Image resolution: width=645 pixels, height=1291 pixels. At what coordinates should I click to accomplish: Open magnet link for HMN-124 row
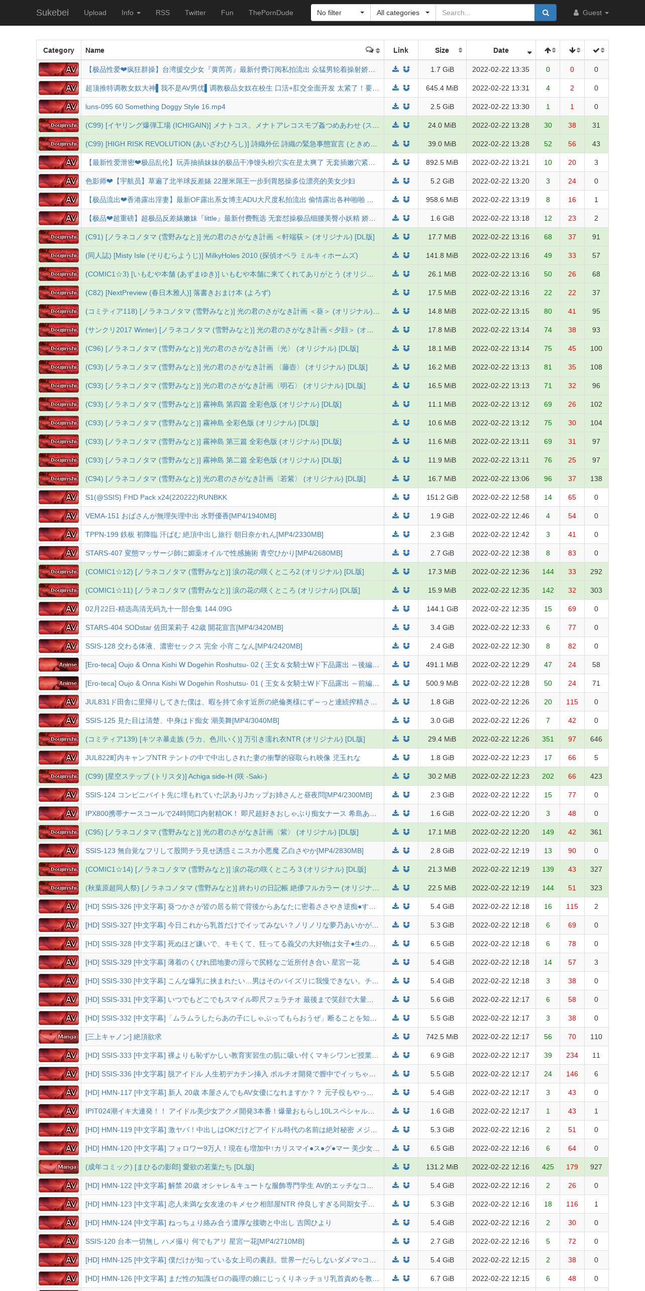point(406,1223)
